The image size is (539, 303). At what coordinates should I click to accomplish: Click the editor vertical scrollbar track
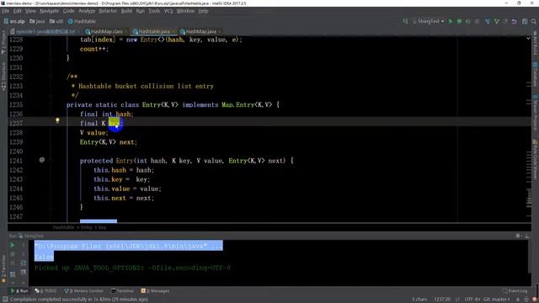[529, 130]
